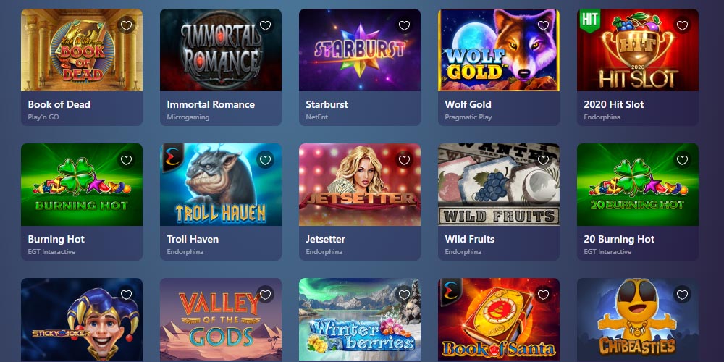Click heart icon on Sticky Joker
Viewport: 724px width, 362px height.
click(127, 294)
